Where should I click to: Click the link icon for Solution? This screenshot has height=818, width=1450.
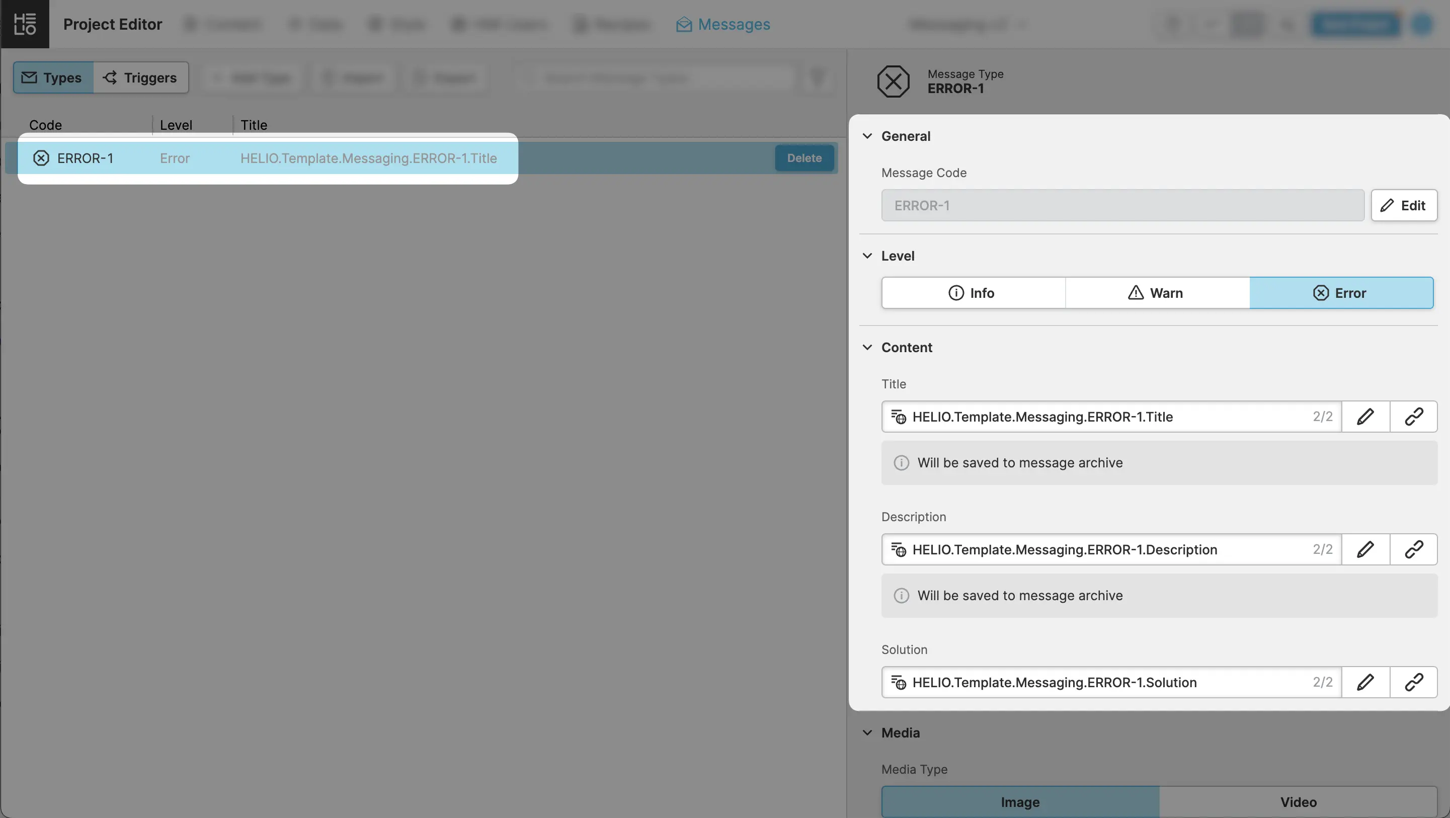pos(1413,682)
